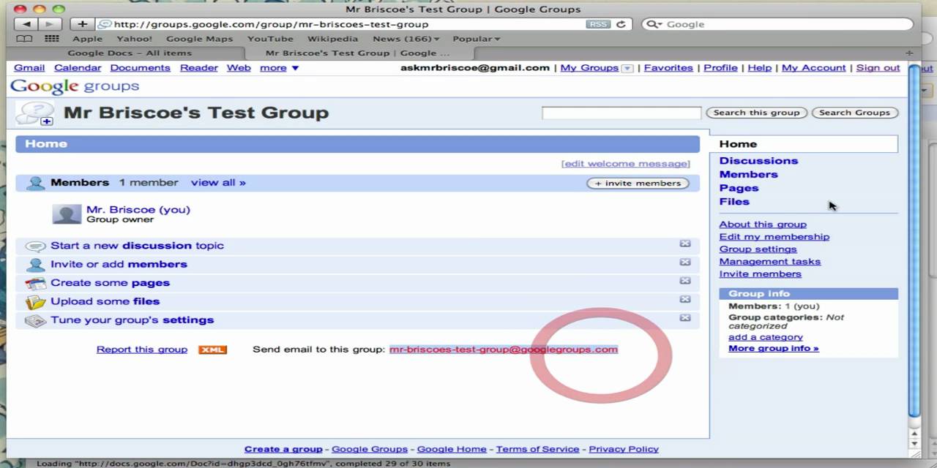Click the page vertical scrollbar

point(914,241)
